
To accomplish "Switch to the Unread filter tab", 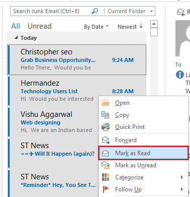I will 40,26.
